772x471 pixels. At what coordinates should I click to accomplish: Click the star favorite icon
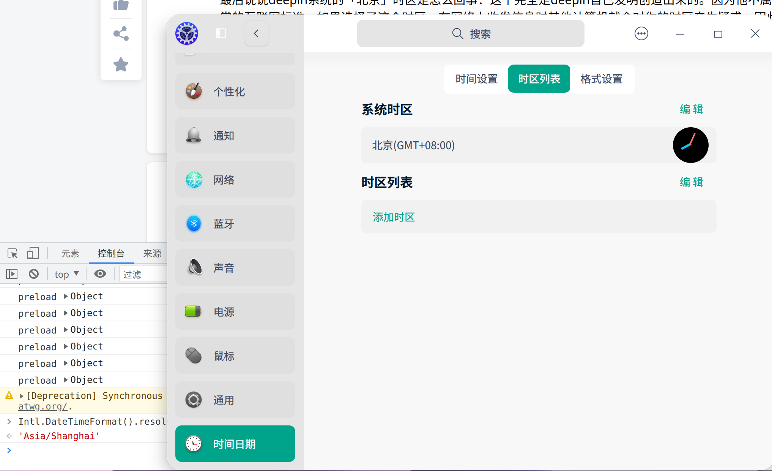121,65
